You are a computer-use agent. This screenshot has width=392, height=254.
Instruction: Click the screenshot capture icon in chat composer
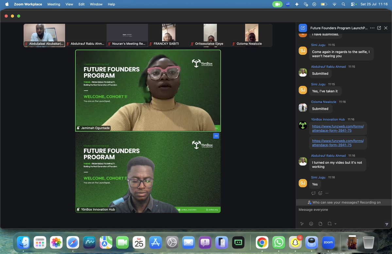(330, 224)
